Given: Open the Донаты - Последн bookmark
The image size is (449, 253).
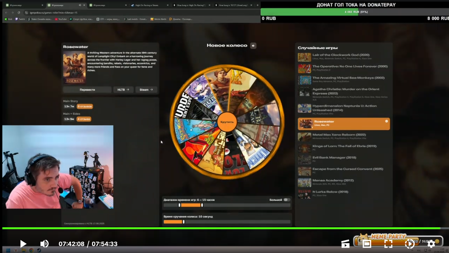Looking at the screenshot, I should 181,19.
